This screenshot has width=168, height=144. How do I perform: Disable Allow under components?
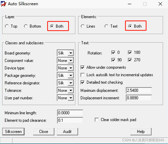(x=83, y=68)
